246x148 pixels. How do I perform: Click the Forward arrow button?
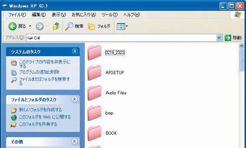[40, 26]
